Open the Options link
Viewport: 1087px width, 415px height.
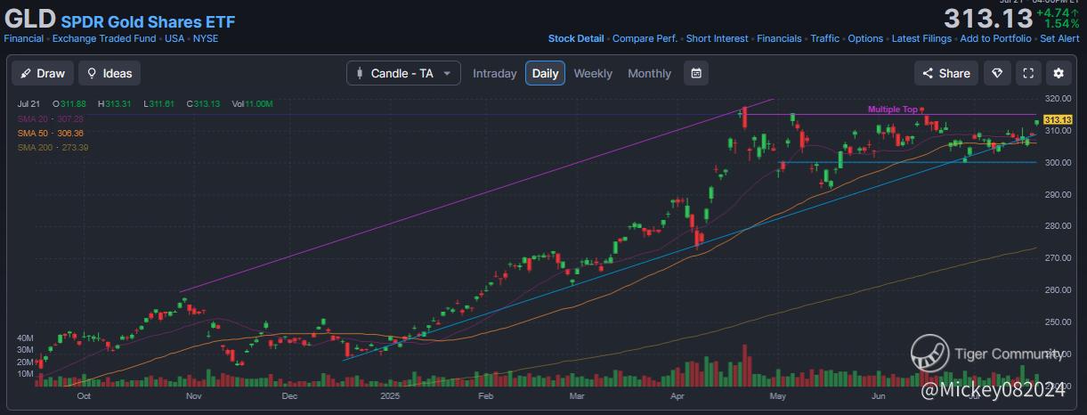tap(865, 38)
